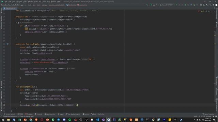Viewport: 218px width, 122px height.
Task: Open the Code menu
Action: [25, 2]
